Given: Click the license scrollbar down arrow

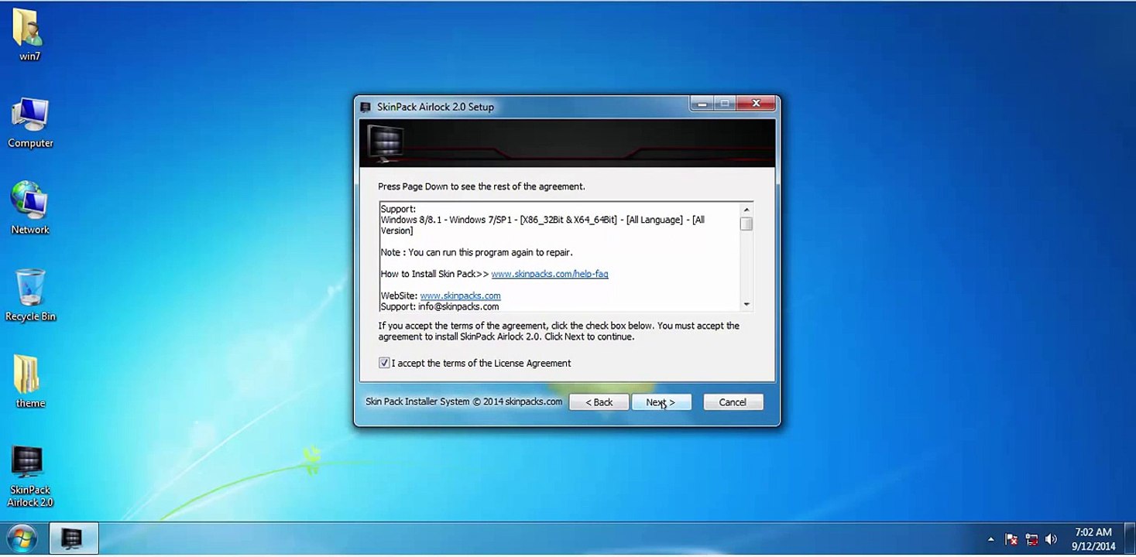Looking at the screenshot, I should coord(746,304).
